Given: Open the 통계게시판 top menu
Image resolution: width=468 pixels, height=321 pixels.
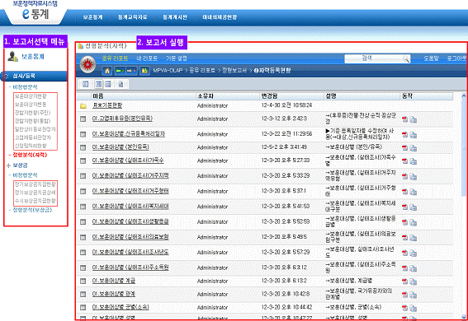Looking at the screenshot, I should (175, 17).
